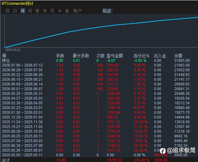Click the 335.86 % total percentage
Viewport: 198px width, 162px height.
pyautogui.click(x=142, y=160)
